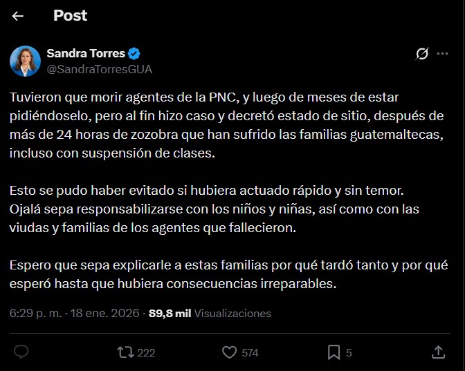Click the "Post" page heading

coord(71,15)
